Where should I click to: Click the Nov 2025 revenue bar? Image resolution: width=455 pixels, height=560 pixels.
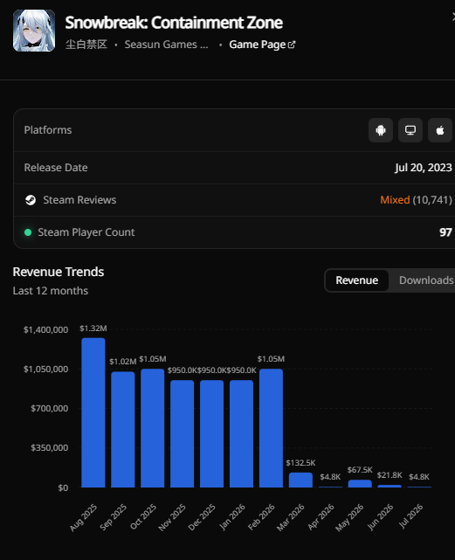183,433
